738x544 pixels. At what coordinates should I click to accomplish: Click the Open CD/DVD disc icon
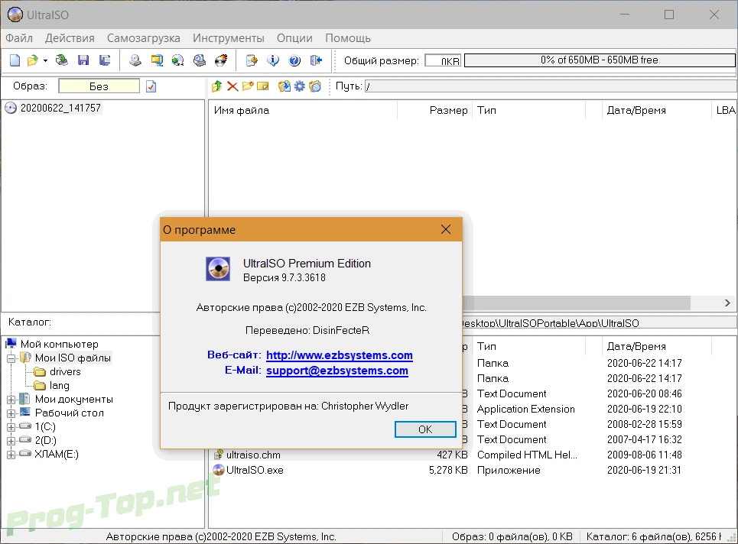pos(62,60)
